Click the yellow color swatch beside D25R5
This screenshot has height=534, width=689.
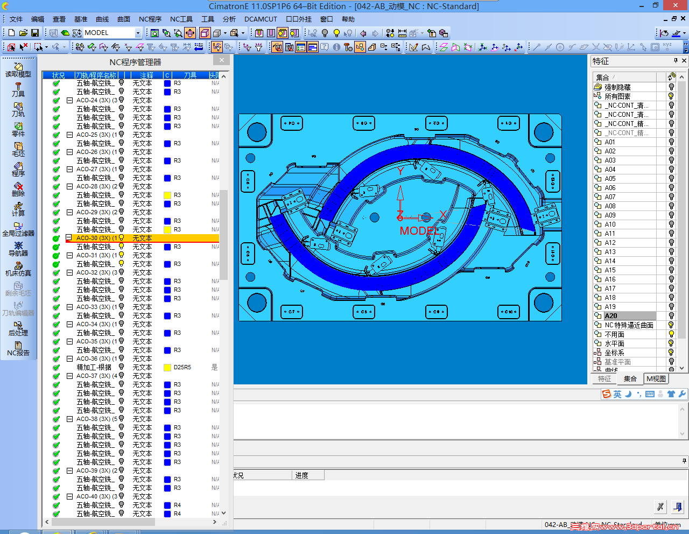point(167,368)
